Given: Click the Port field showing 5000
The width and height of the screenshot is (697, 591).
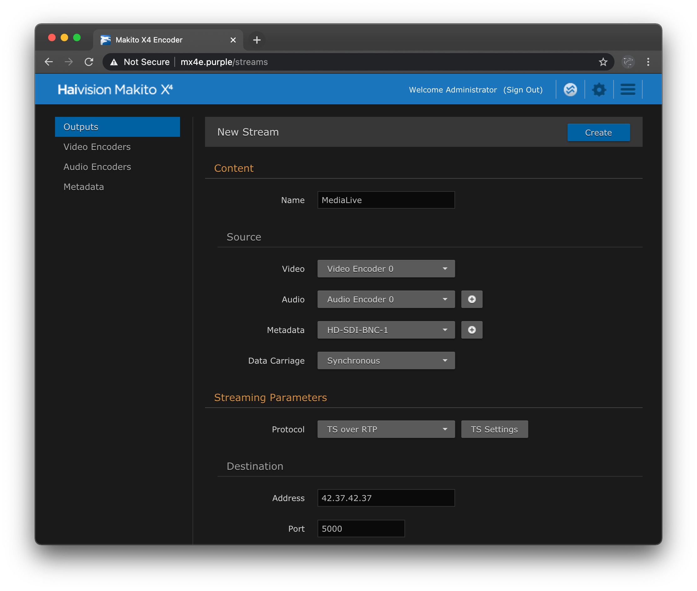Looking at the screenshot, I should click(x=361, y=529).
